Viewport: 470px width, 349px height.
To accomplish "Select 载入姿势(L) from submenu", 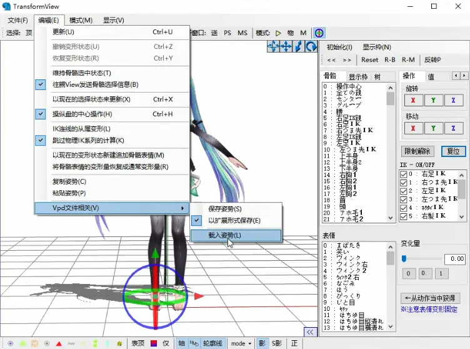I will pyautogui.click(x=236, y=235).
